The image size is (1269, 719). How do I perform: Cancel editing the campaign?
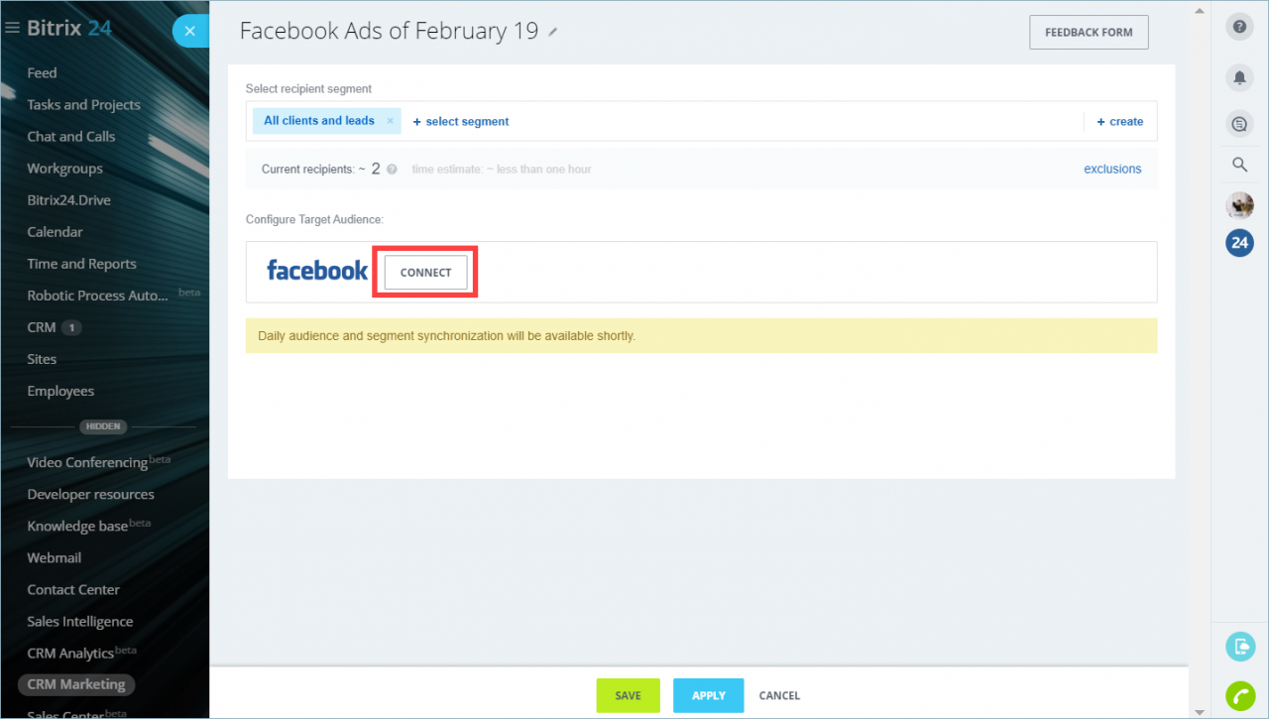click(779, 695)
